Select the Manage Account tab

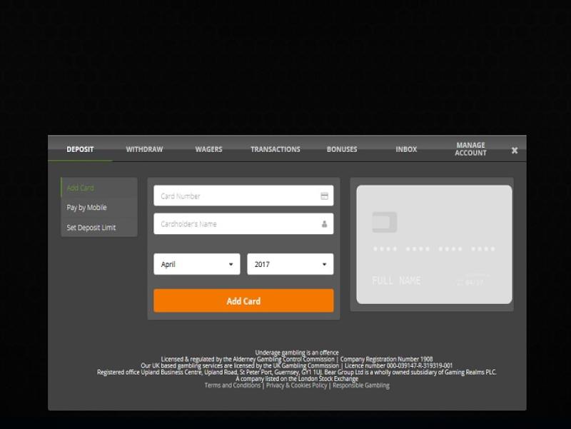[470, 148]
